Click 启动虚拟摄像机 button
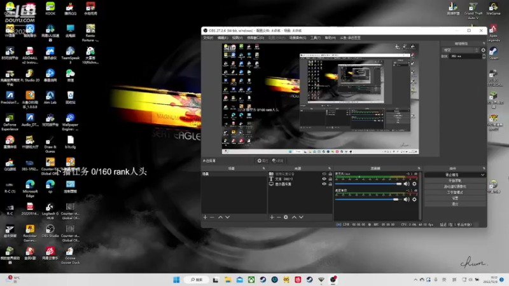Viewport: 509px width, 286px height. [x=455, y=186]
